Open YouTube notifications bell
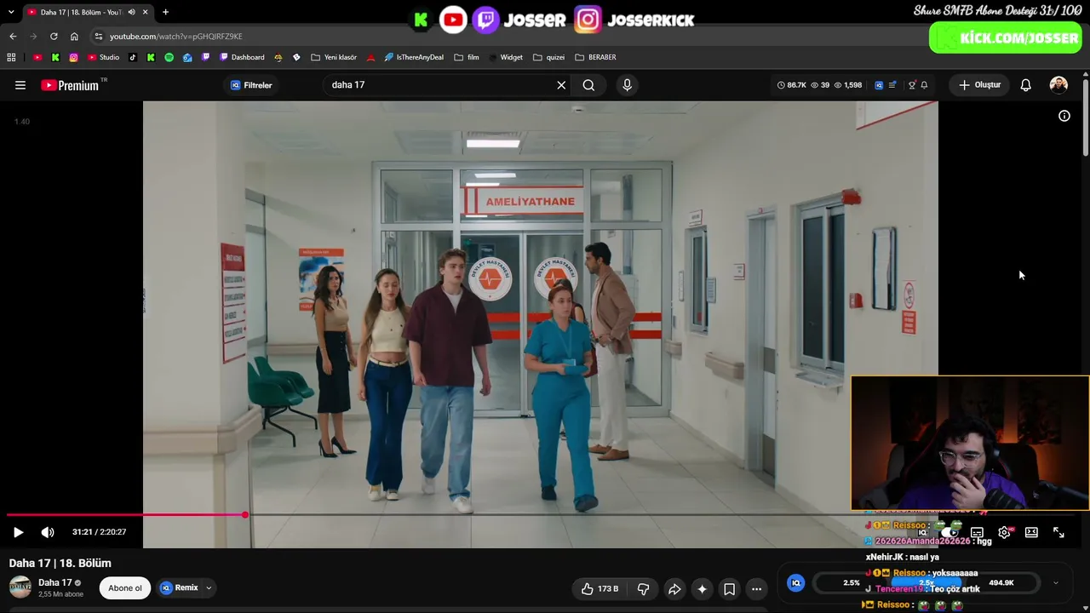The image size is (1090, 613). point(1025,85)
